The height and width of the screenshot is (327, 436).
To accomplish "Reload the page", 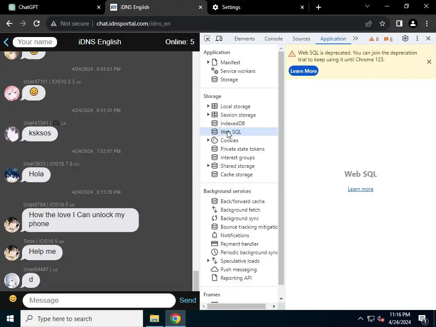I will tap(37, 24).
